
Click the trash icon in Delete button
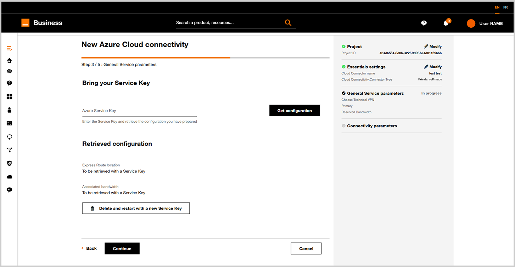click(93, 208)
